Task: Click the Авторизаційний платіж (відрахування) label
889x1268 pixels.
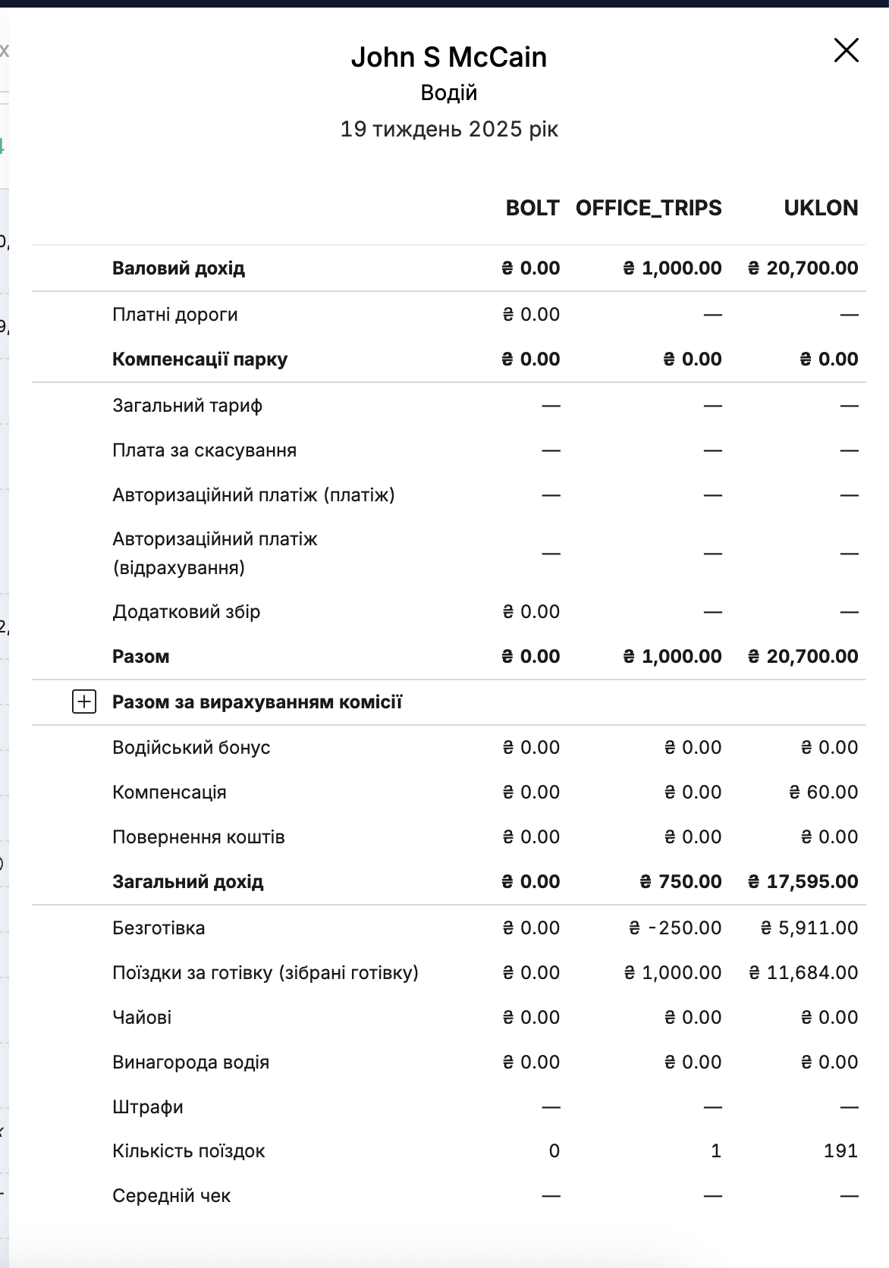Action: pyautogui.click(x=215, y=553)
